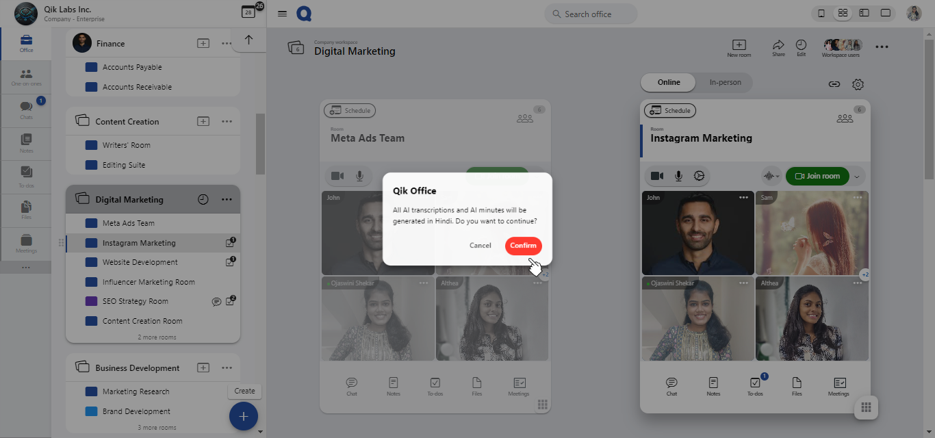This screenshot has height=438, width=935.
Task: Toggle the hamburger menu
Action: [282, 14]
